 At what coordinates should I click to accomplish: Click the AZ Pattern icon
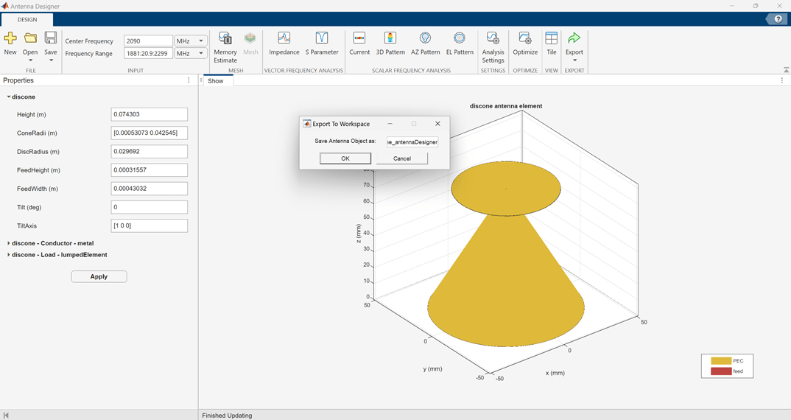(x=425, y=43)
